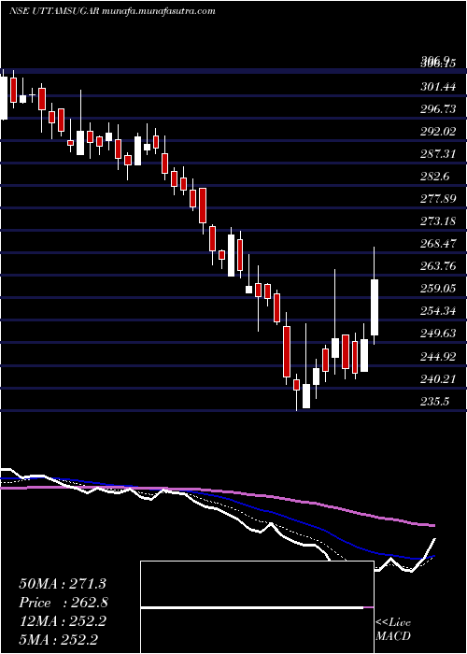Click the 259.05 price label
This screenshot has width=467, height=654.
point(438,289)
